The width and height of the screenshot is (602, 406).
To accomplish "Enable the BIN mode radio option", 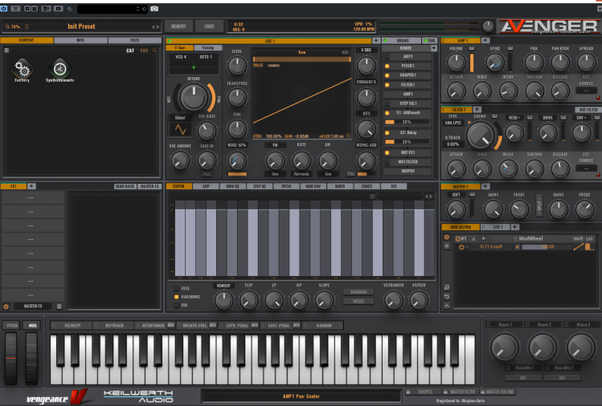I will pos(177,305).
